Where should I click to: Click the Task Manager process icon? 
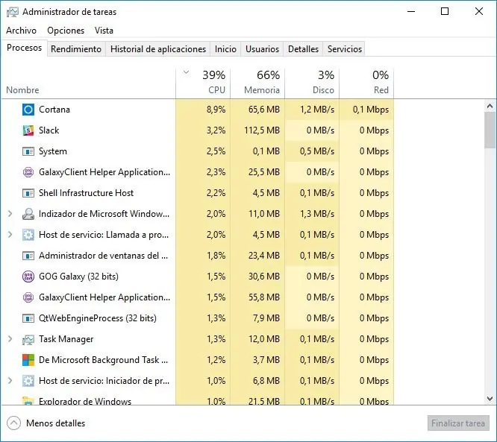click(x=28, y=339)
